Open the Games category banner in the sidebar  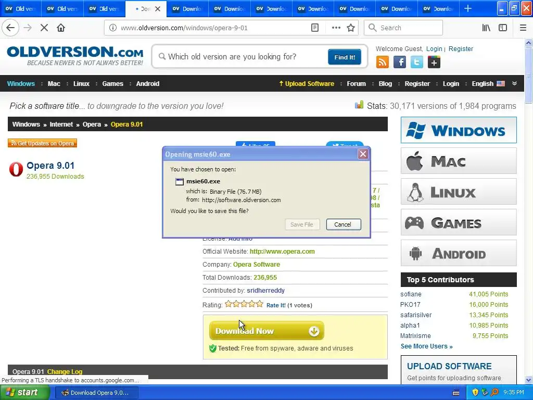pos(459,222)
